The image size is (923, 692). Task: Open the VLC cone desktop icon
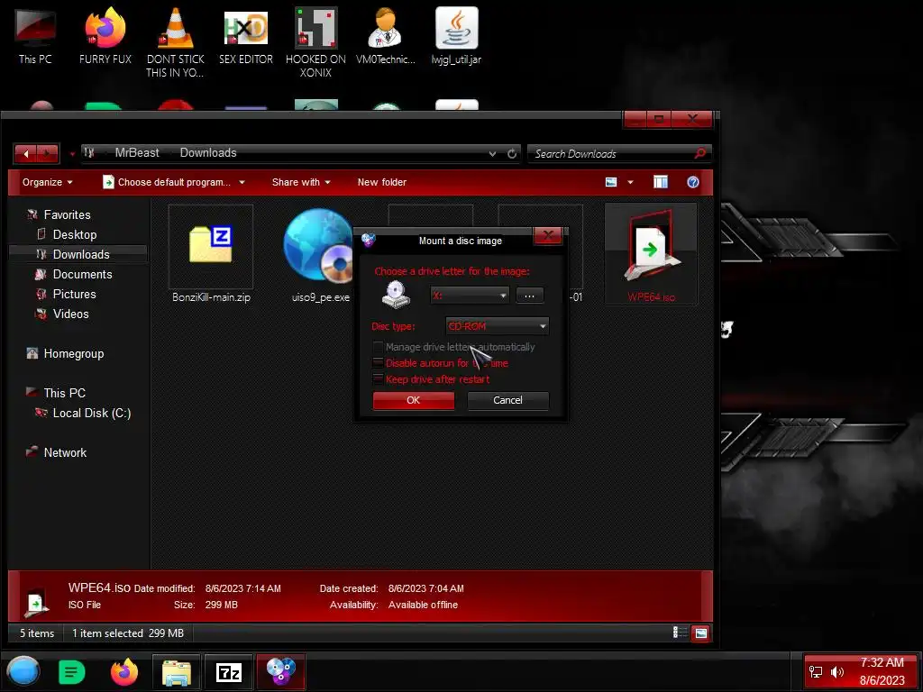176,42
